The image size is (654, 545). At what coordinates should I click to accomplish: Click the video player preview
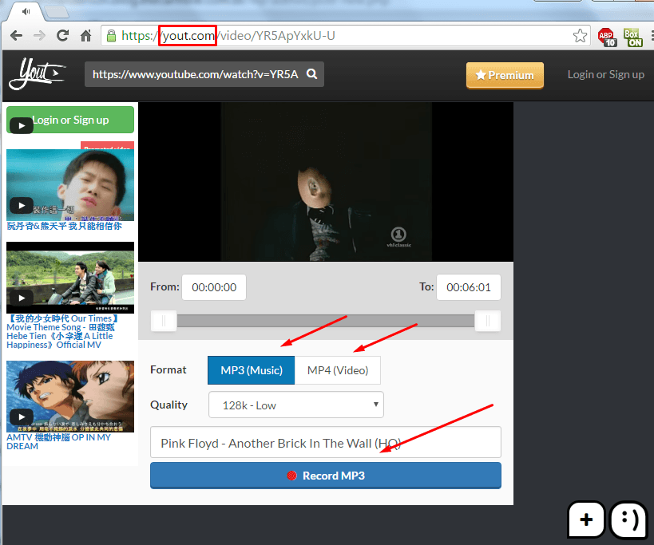326,182
